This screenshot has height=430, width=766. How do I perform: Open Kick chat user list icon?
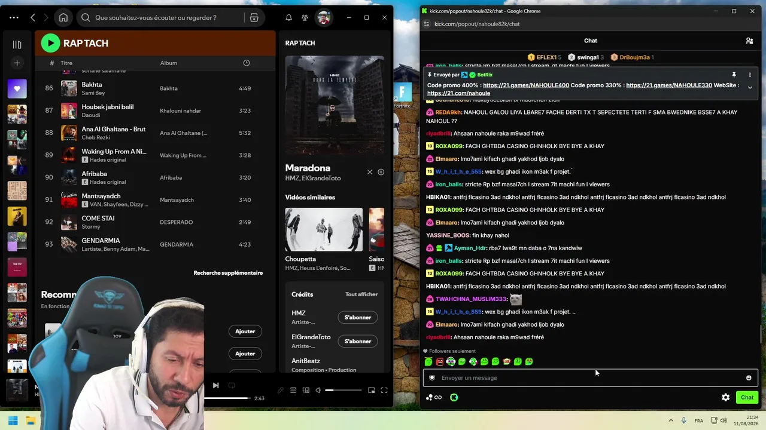click(749, 41)
